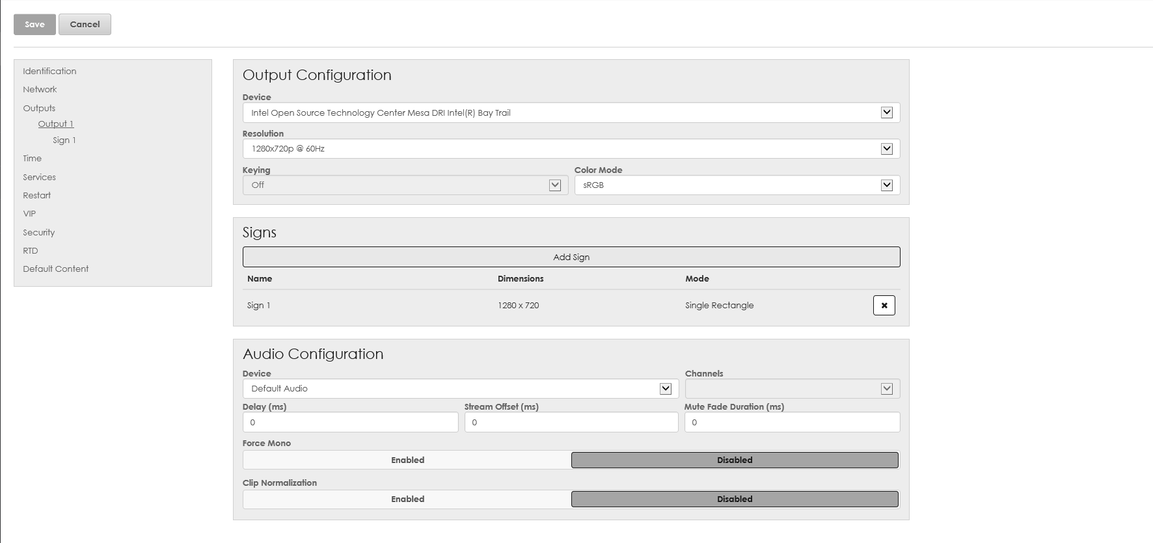The image size is (1153, 543).
Task: Open the Color Mode dropdown
Action: [x=737, y=185]
